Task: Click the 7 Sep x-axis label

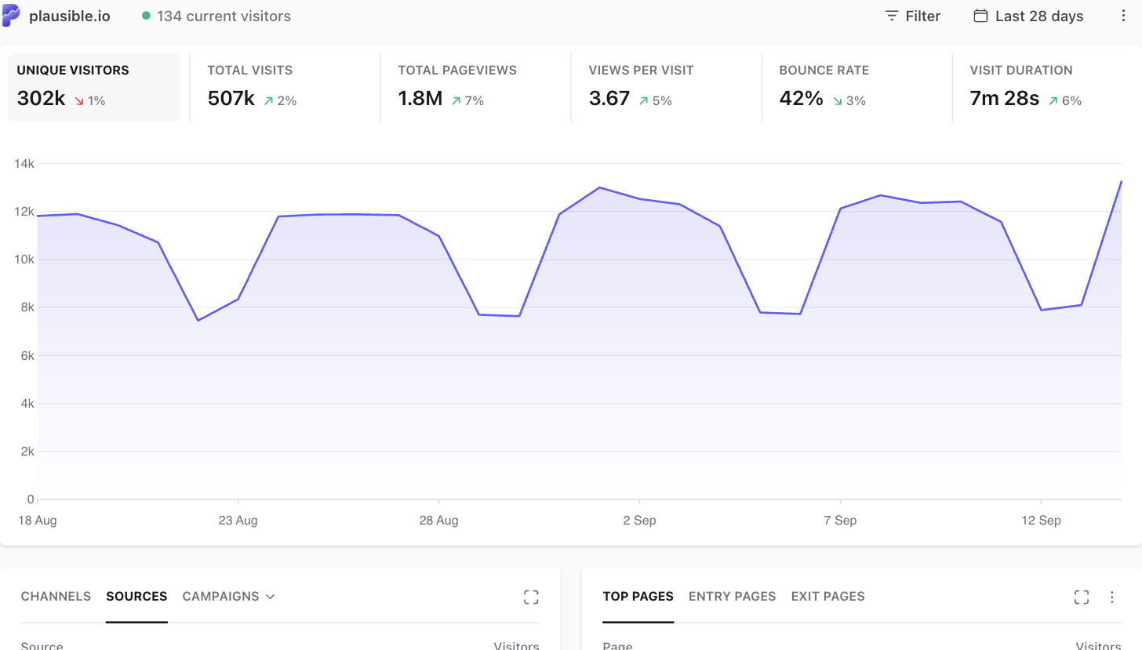Action: tap(840, 521)
